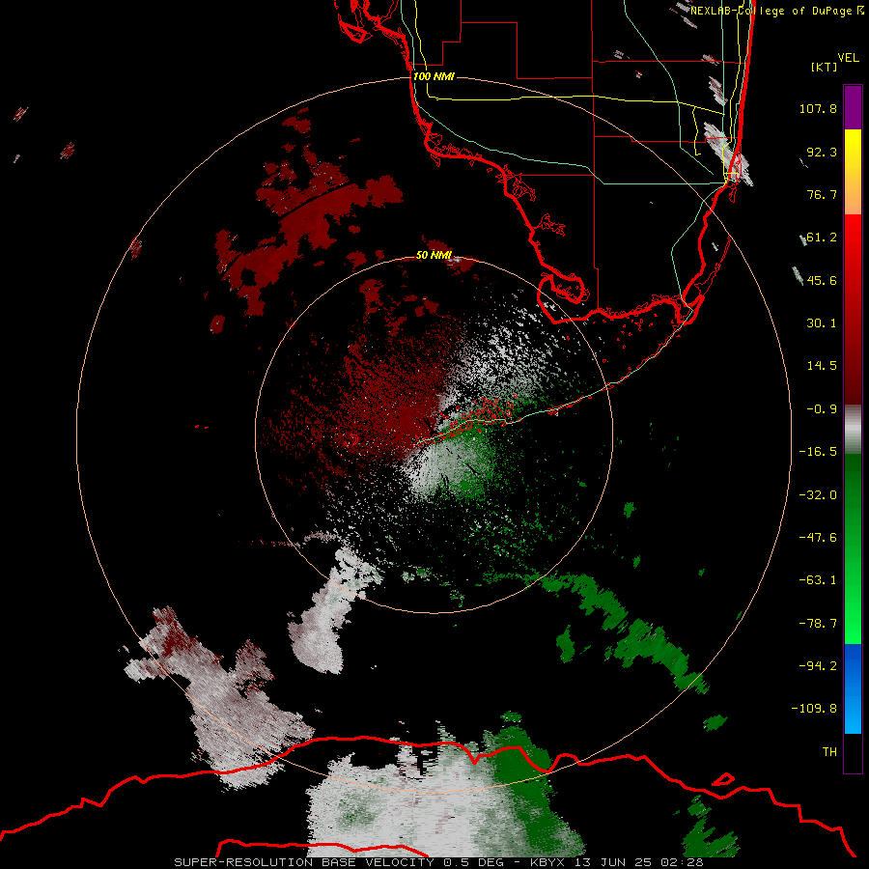Click the 61.2 legend value
The height and width of the screenshot is (869, 869).
(822, 238)
